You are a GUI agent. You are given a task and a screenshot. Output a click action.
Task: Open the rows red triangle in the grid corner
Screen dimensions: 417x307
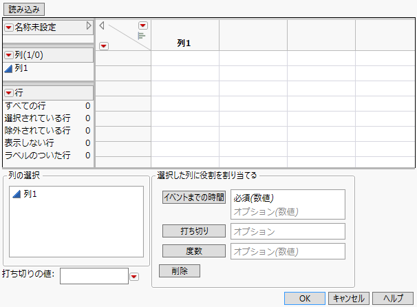pyautogui.click(x=103, y=46)
